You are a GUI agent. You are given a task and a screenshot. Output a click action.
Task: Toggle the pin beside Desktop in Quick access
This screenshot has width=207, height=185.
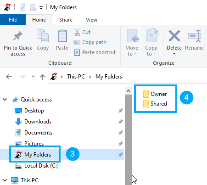tap(121, 111)
